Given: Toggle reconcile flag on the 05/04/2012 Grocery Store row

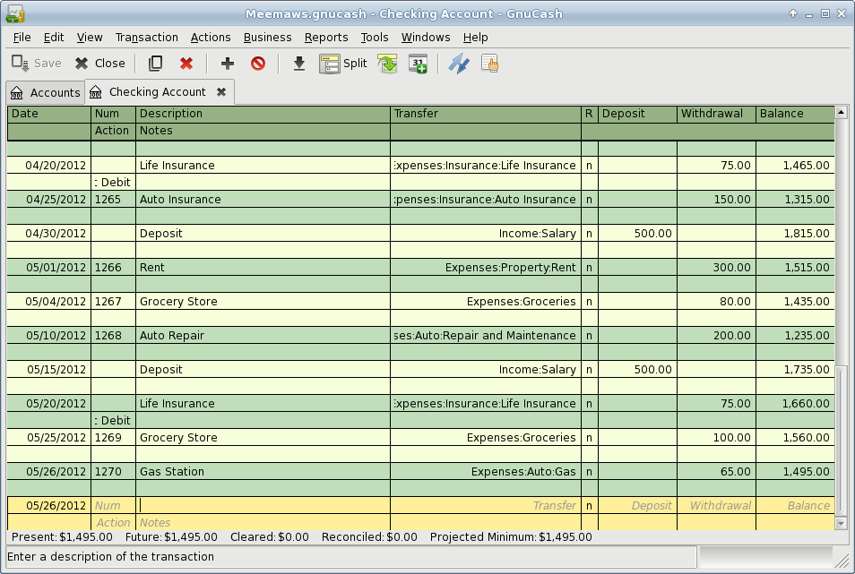Looking at the screenshot, I should 589,301.
